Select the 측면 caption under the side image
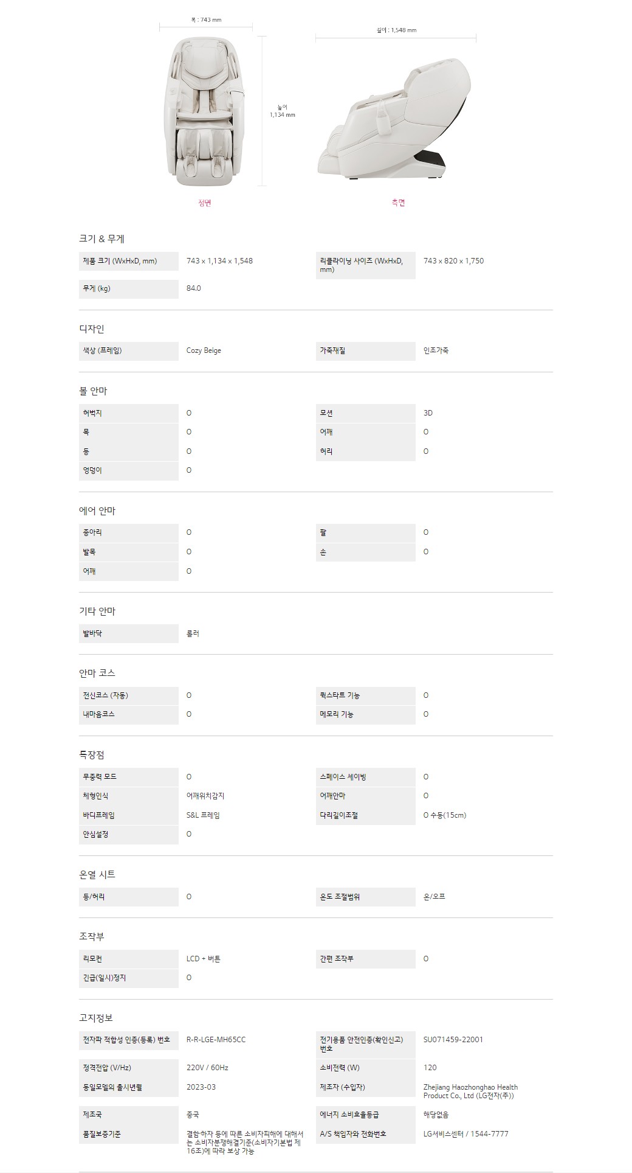Viewport: 632px width, 1173px height. (x=398, y=203)
